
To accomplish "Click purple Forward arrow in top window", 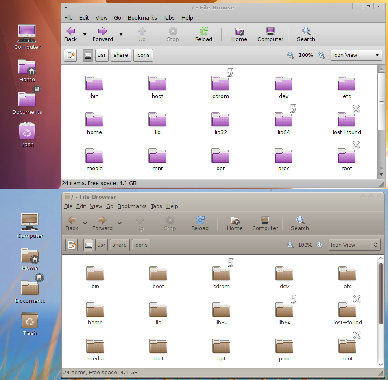I will [x=102, y=31].
